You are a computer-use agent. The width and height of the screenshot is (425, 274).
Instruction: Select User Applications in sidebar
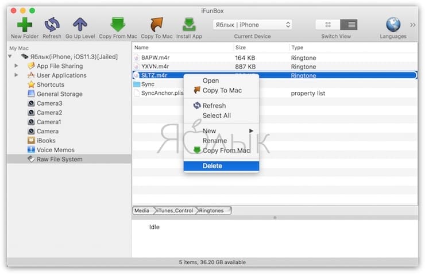click(61, 75)
